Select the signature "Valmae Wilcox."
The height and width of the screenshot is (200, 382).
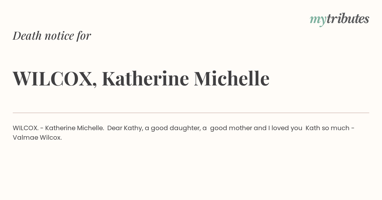click(37, 138)
